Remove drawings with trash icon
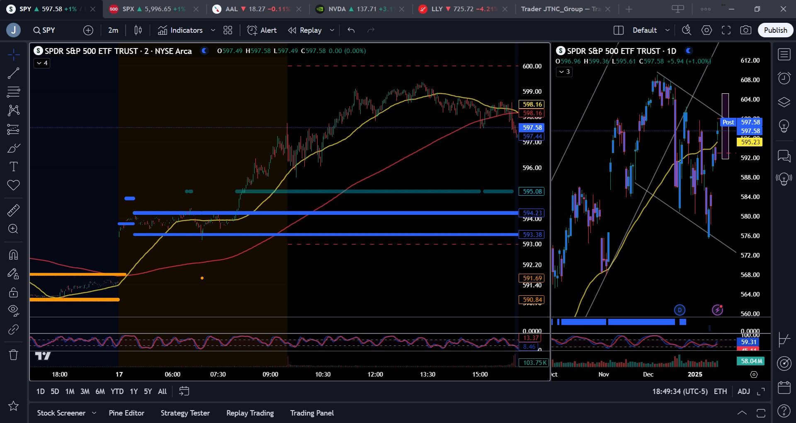 pyautogui.click(x=13, y=355)
